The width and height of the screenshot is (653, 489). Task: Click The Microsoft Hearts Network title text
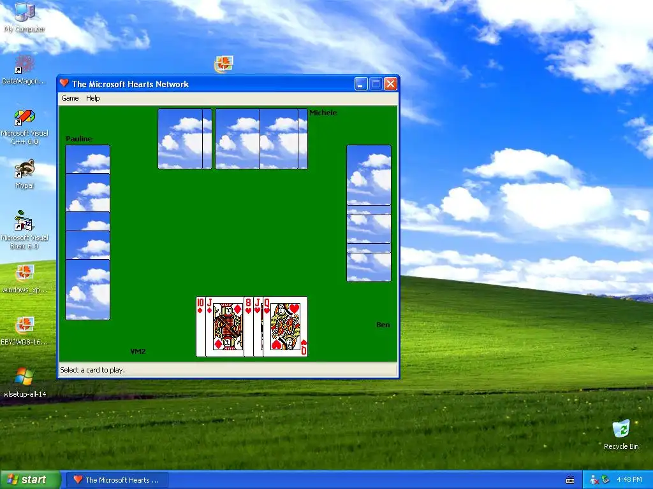pos(130,84)
